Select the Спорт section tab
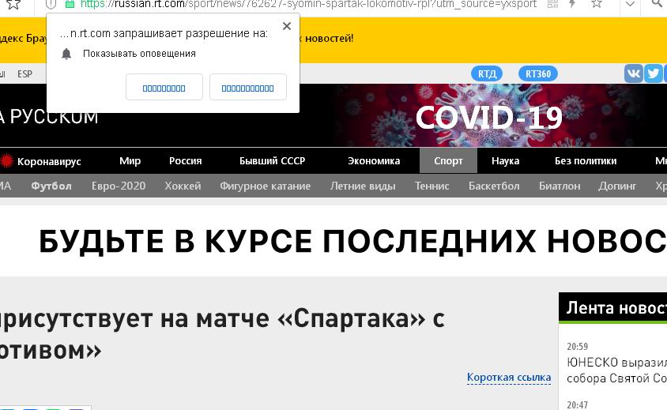The image size is (667, 410). [448, 161]
